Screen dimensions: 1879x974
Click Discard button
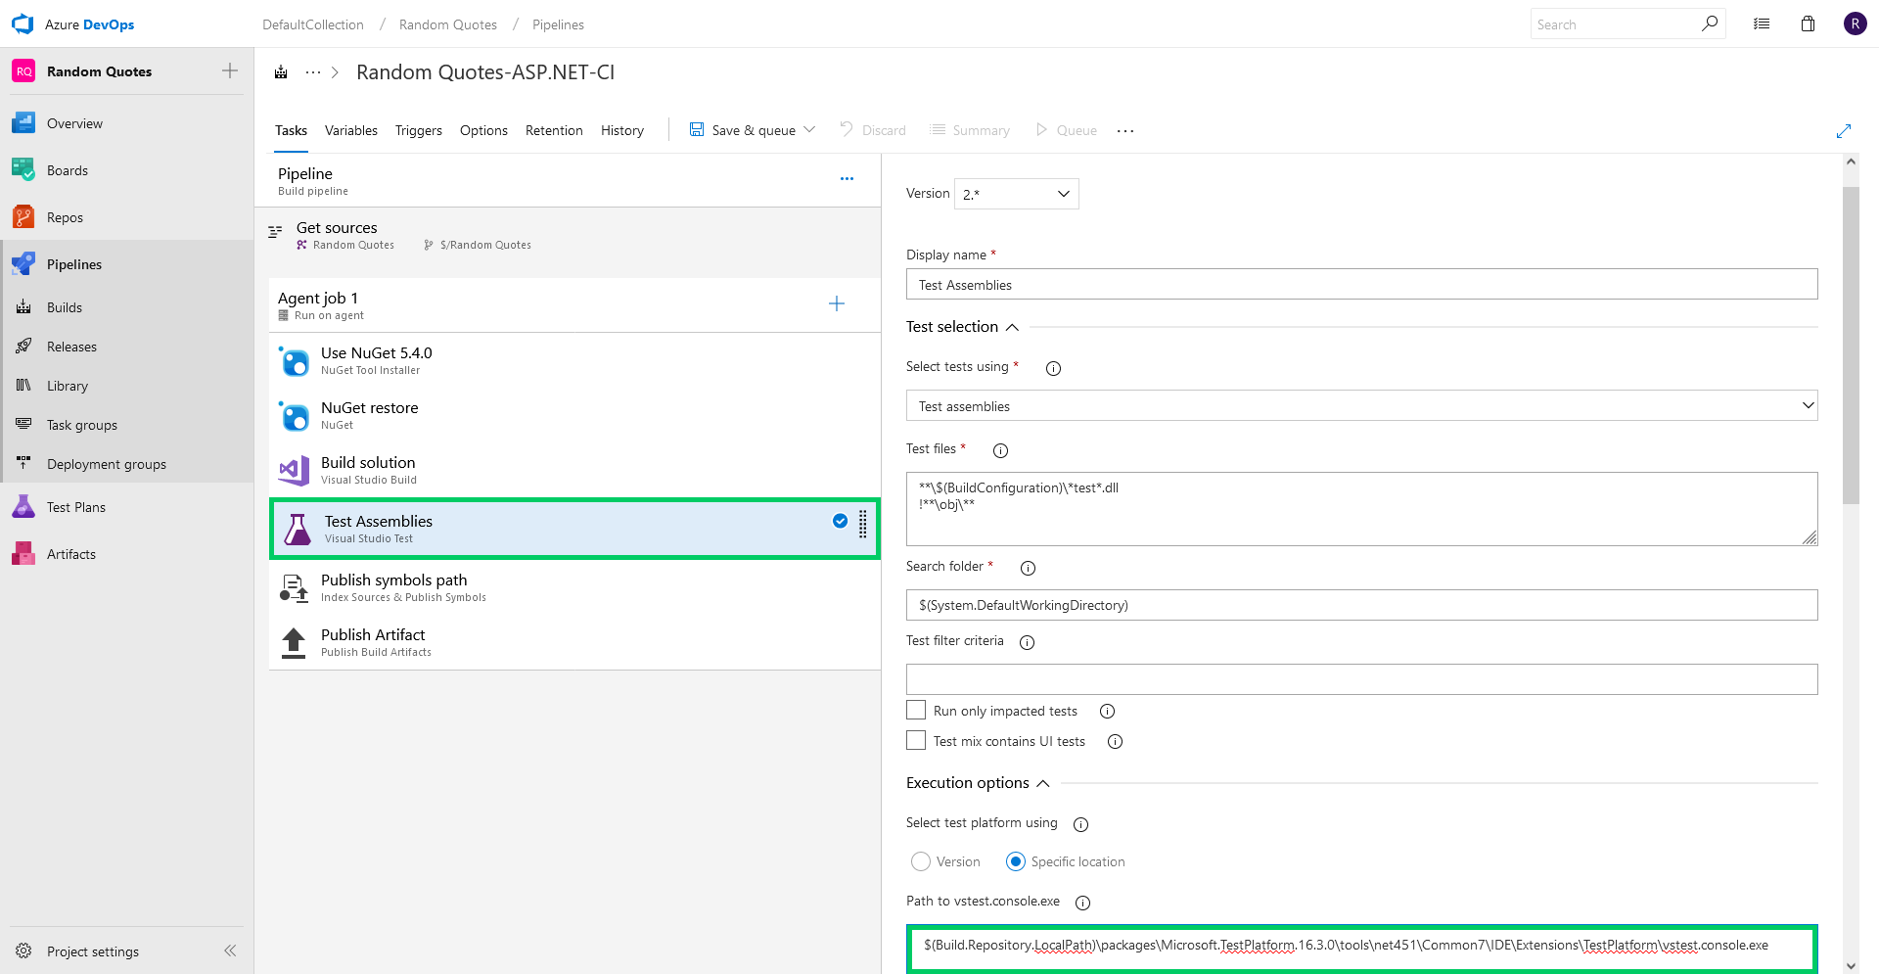(872, 130)
